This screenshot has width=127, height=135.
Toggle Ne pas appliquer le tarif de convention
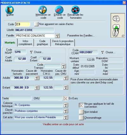pyautogui.click(x=81, y=105)
